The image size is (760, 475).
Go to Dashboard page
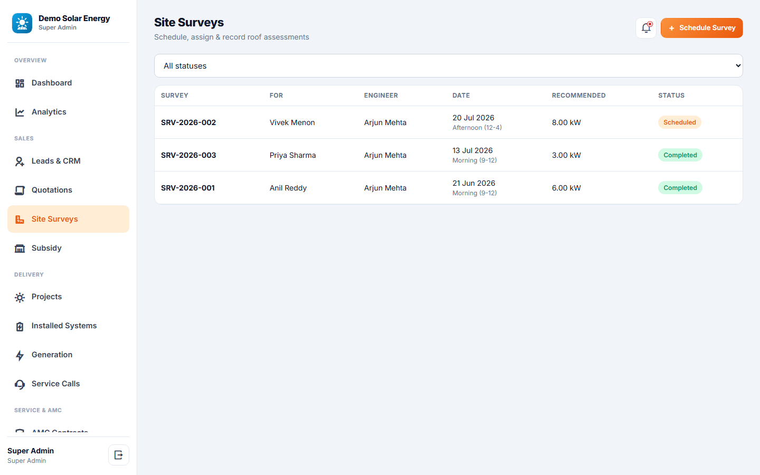(68, 83)
